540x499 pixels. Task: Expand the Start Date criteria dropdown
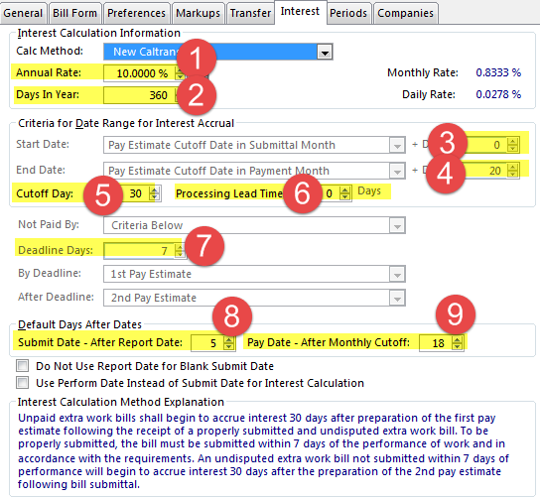pyautogui.click(x=397, y=145)
